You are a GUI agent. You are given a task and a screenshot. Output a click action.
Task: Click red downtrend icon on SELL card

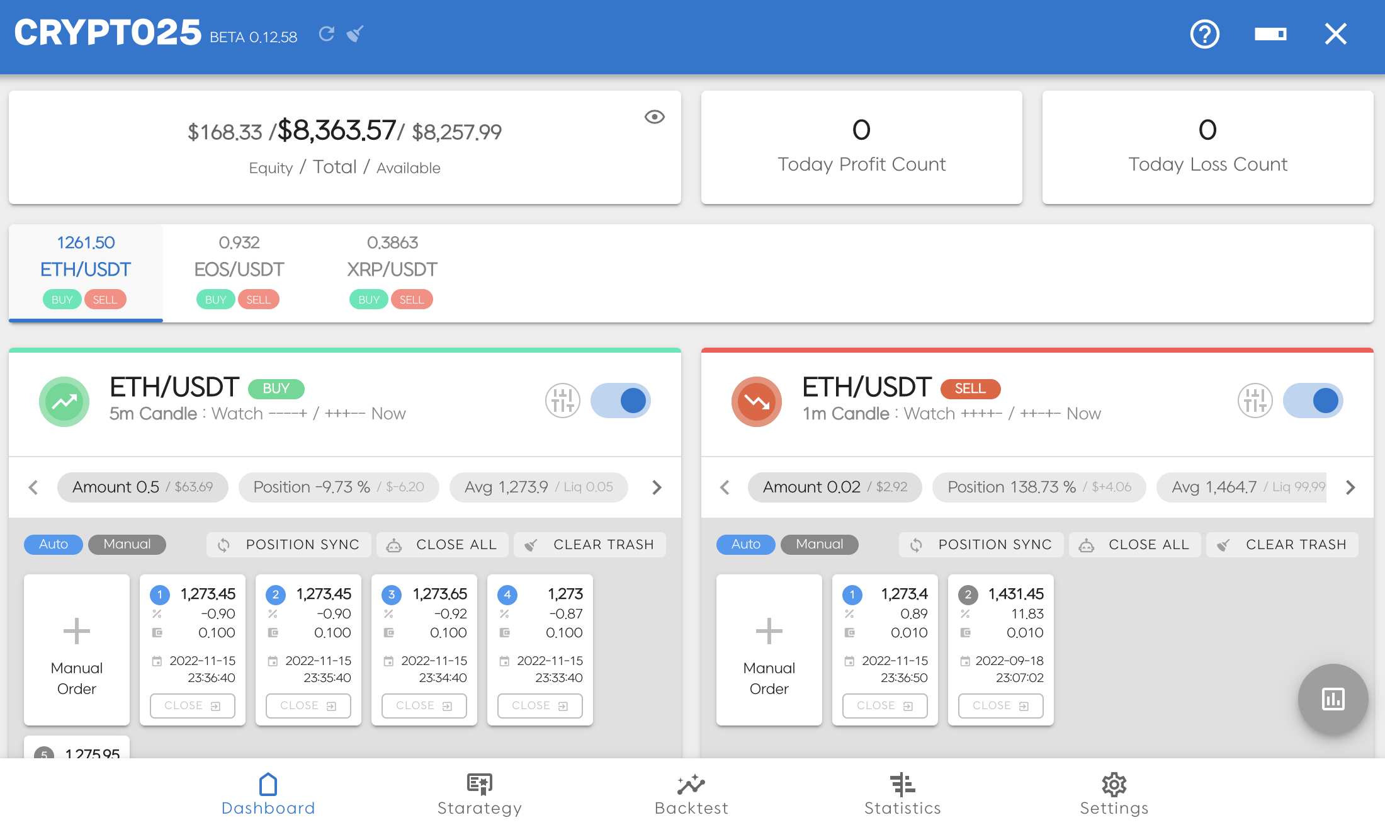(x=757, y=402)
